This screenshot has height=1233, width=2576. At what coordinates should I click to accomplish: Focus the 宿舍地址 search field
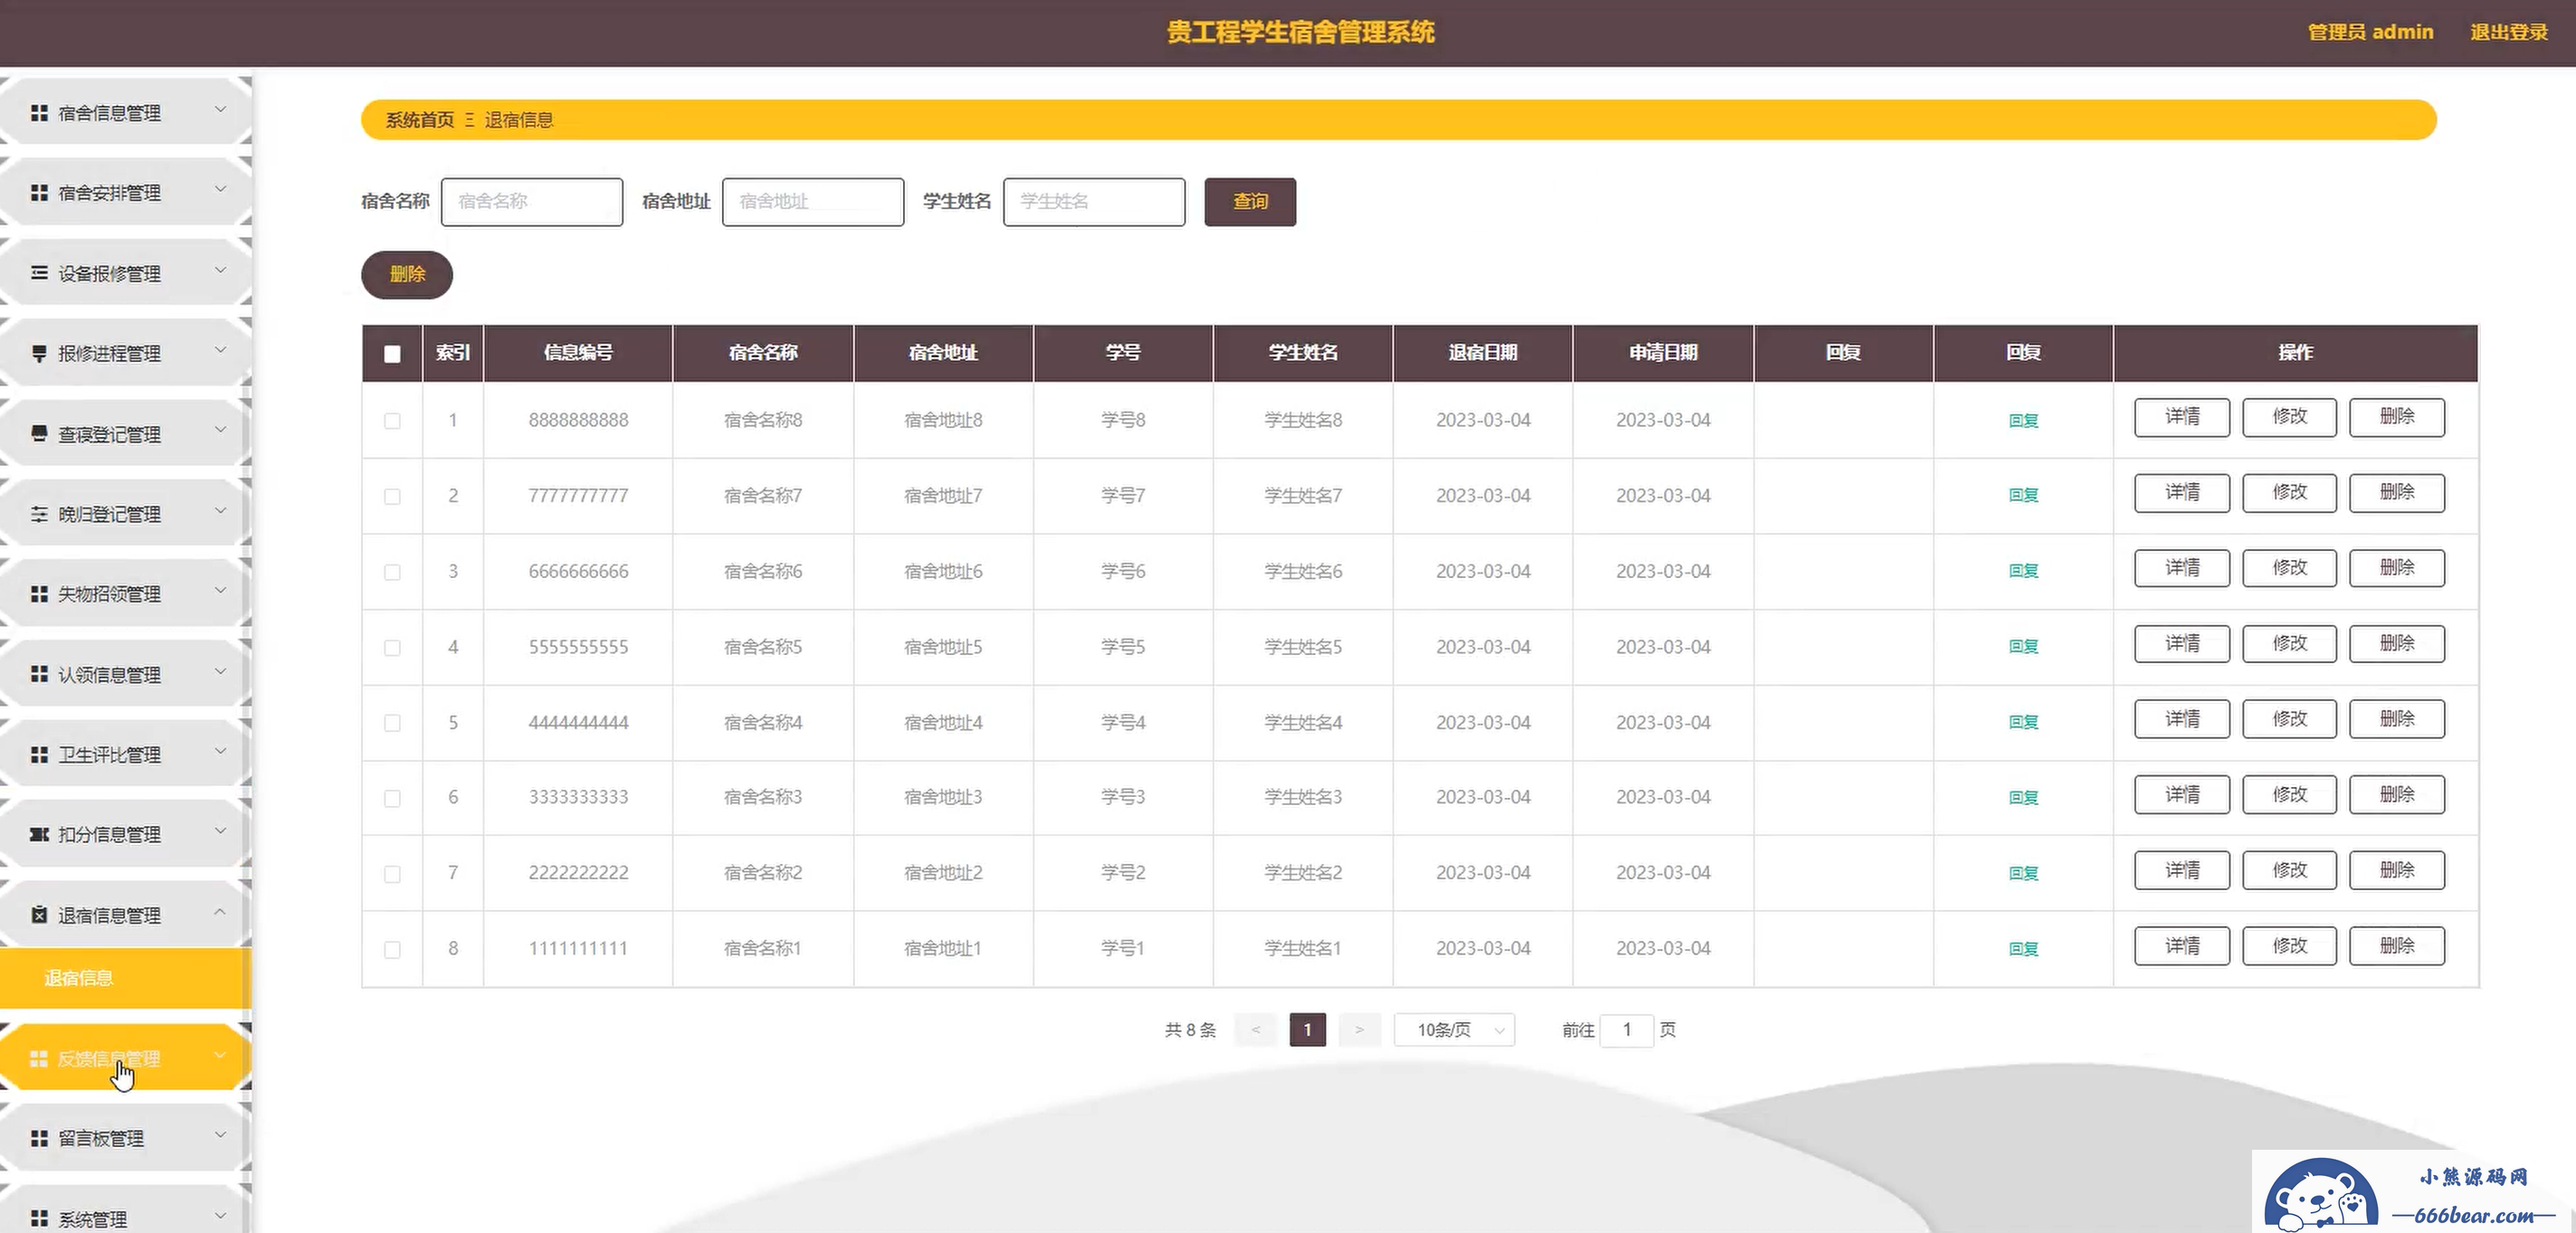pyautogui.click(x=813, y=202)
